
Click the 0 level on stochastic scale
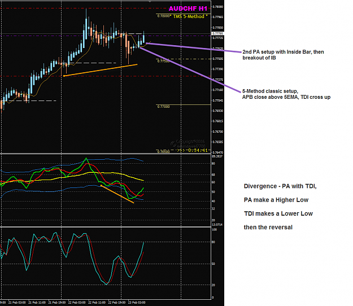click(x=213, y=298)
